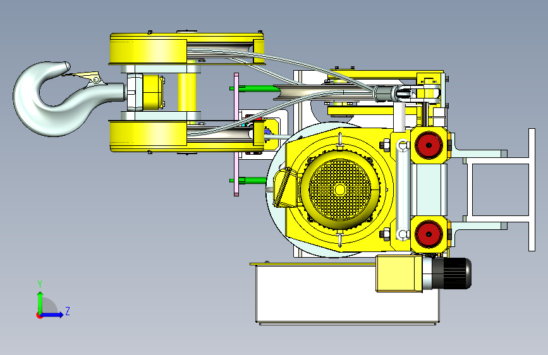Select the motor fan cover grille

(339, 190)
